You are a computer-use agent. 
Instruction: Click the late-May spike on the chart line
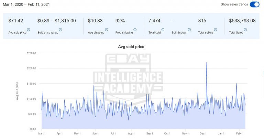coord(94,85)
